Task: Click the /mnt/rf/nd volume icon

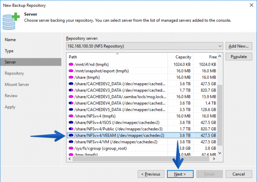Action: coord(71,64)
